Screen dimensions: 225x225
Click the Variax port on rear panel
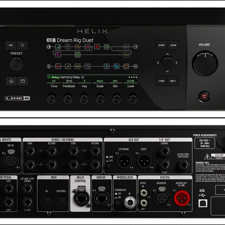(x=102, y=199)
